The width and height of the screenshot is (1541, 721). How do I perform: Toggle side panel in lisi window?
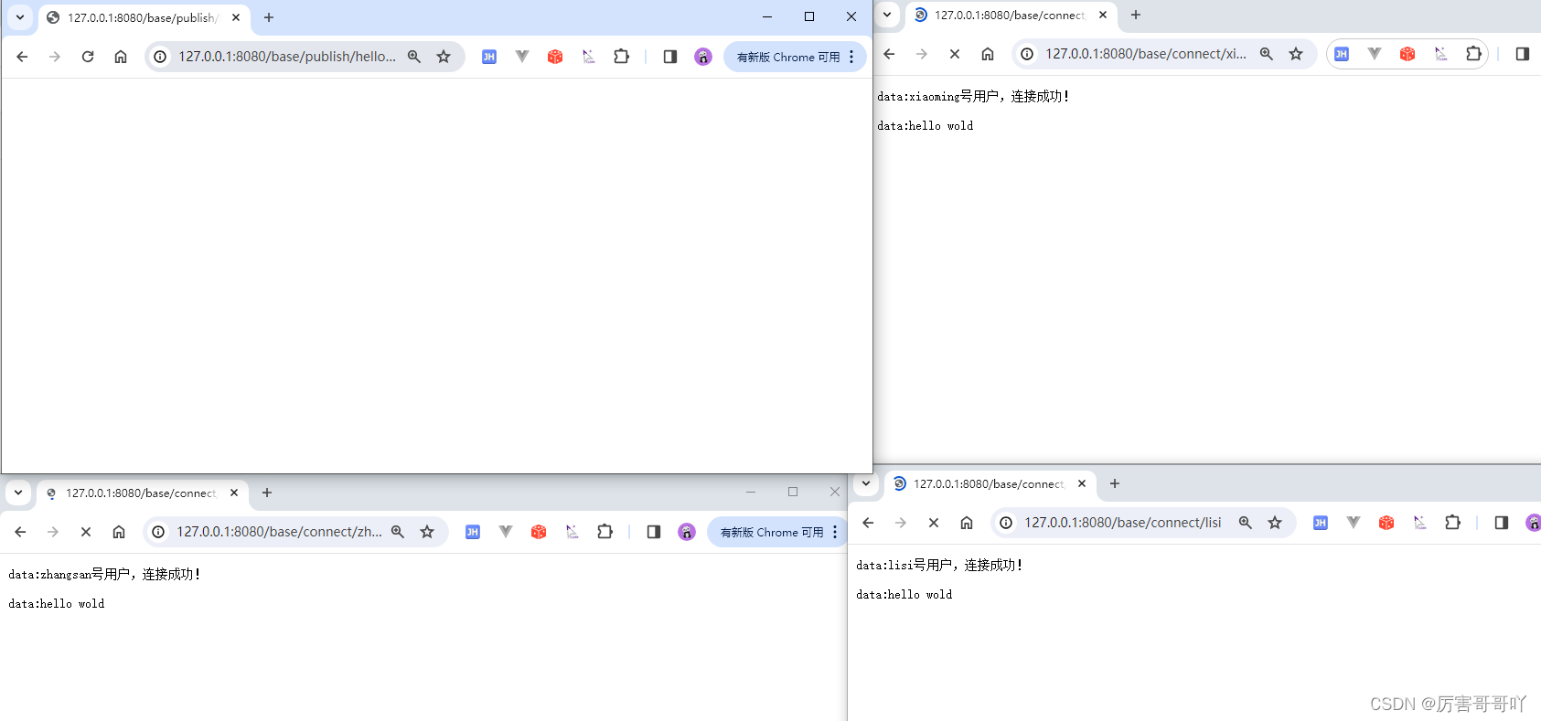pyautogui.click(x=1502, y=523)
